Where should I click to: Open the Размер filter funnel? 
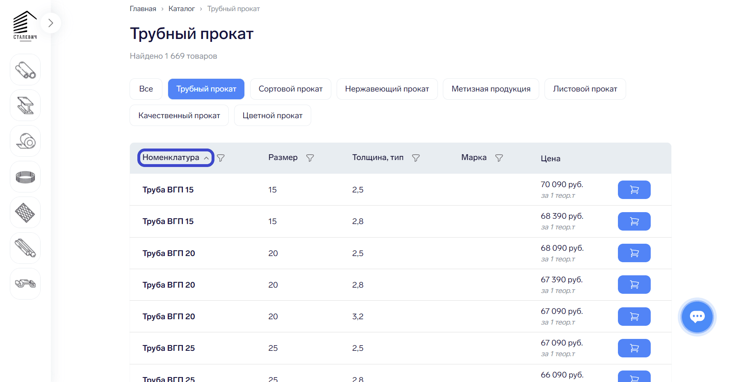point(310,158)
